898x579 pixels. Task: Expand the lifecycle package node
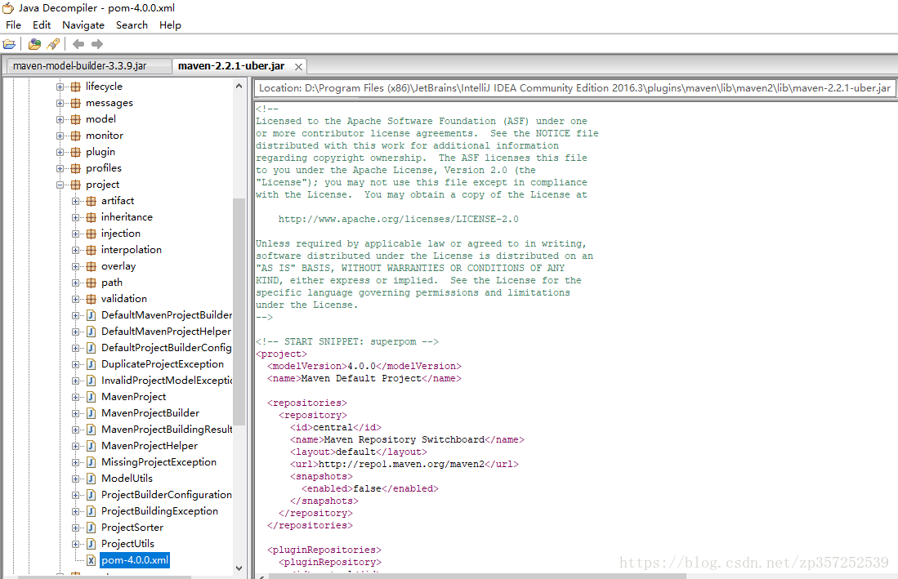point(60,87)
